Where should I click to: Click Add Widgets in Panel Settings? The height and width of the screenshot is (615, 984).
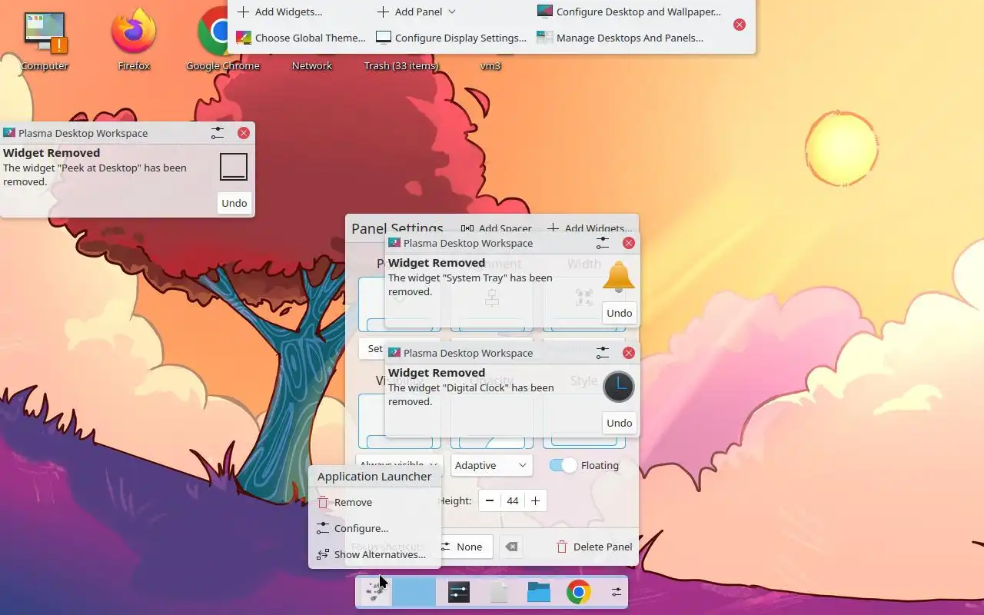[590, 228]
